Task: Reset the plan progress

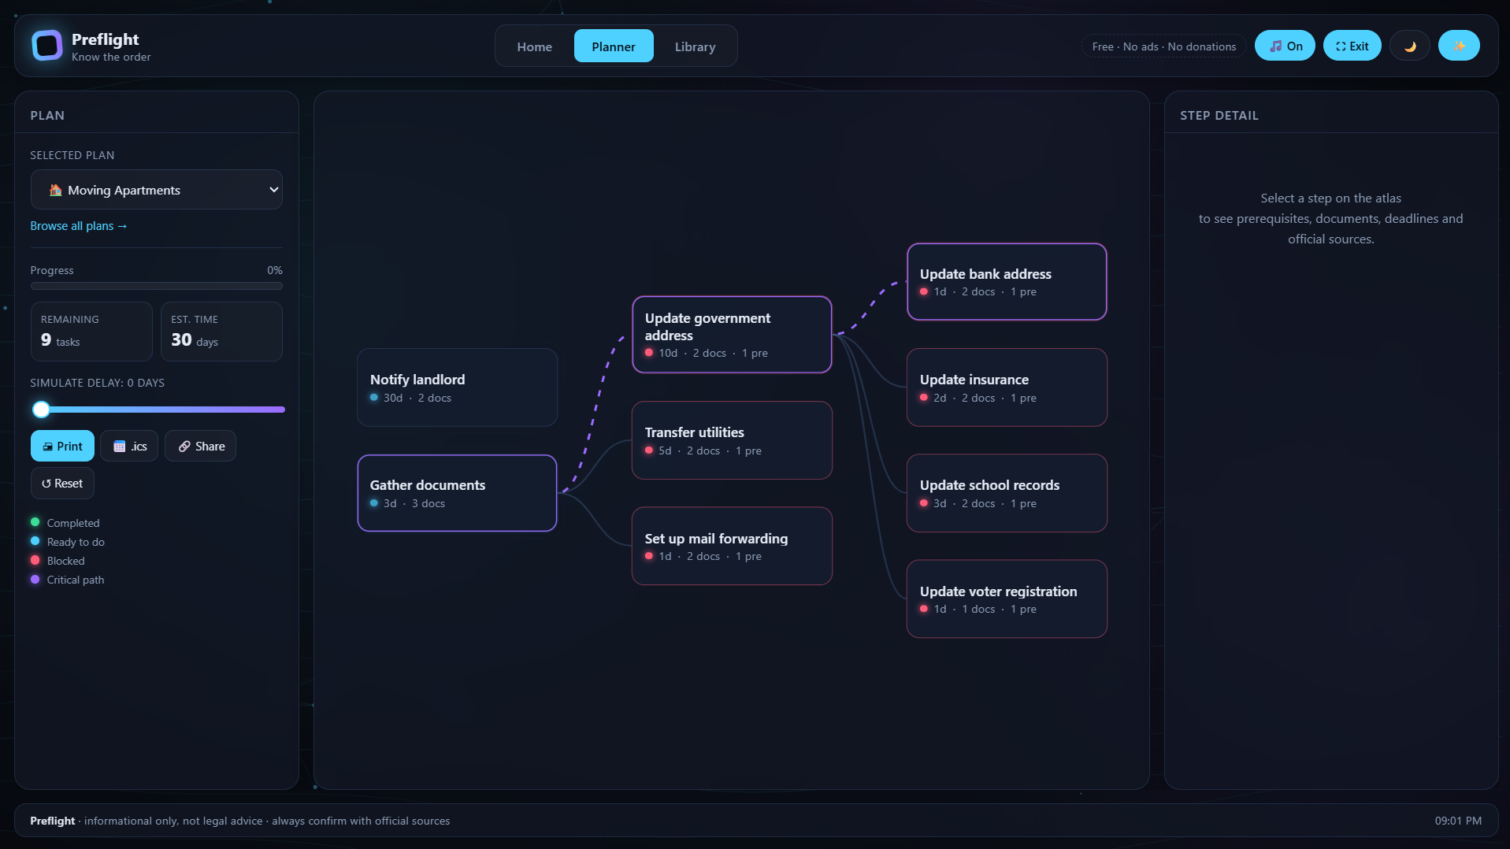Action: [x=62, y=483]
